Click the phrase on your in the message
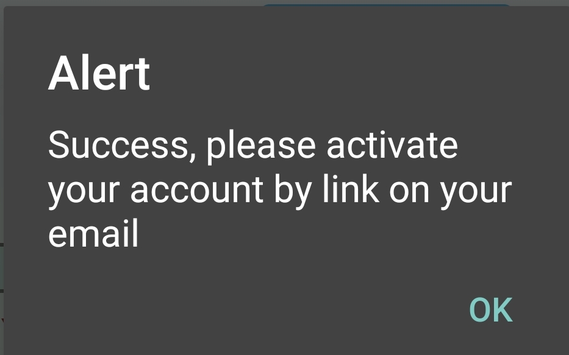This screenshot has height=355, width=569. click(x=450, y=192)
